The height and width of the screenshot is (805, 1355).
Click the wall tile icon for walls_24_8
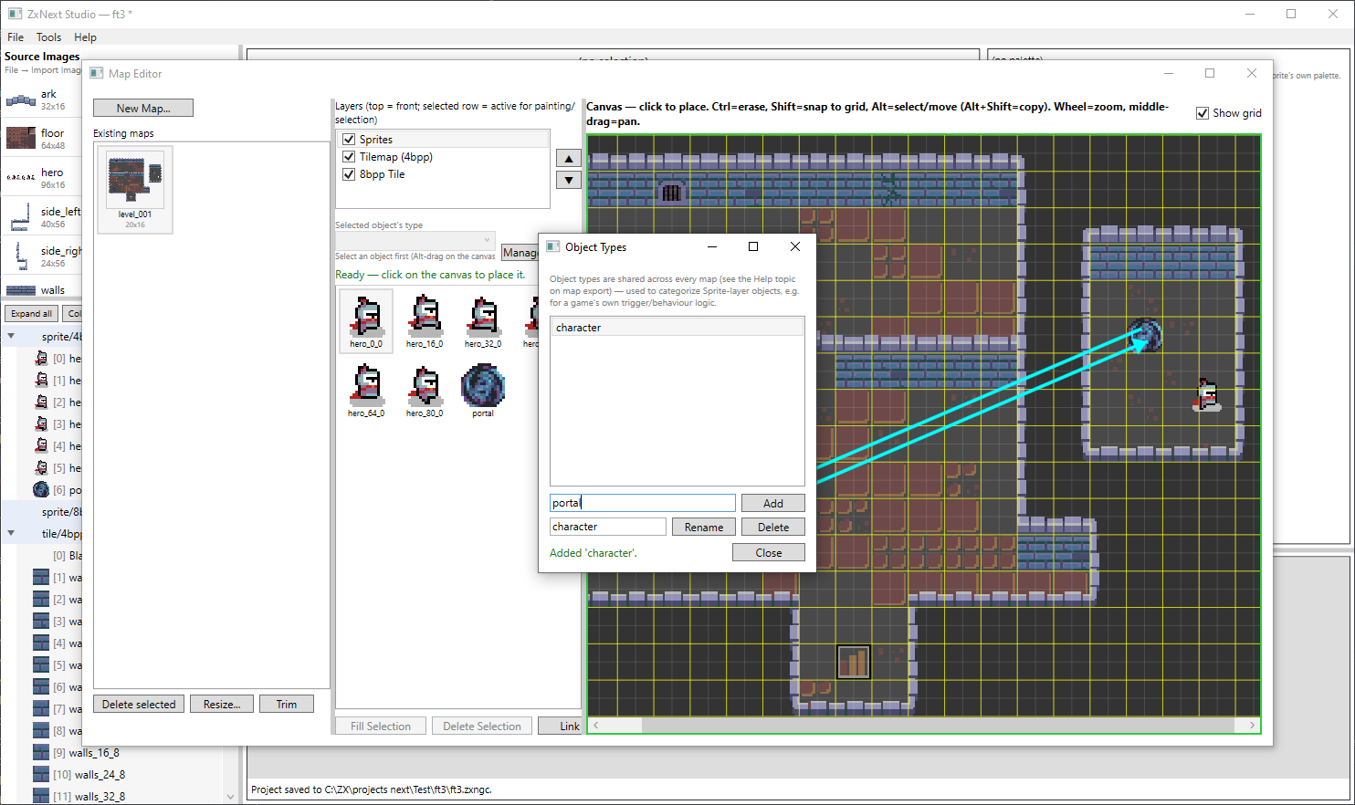[41, 775]
